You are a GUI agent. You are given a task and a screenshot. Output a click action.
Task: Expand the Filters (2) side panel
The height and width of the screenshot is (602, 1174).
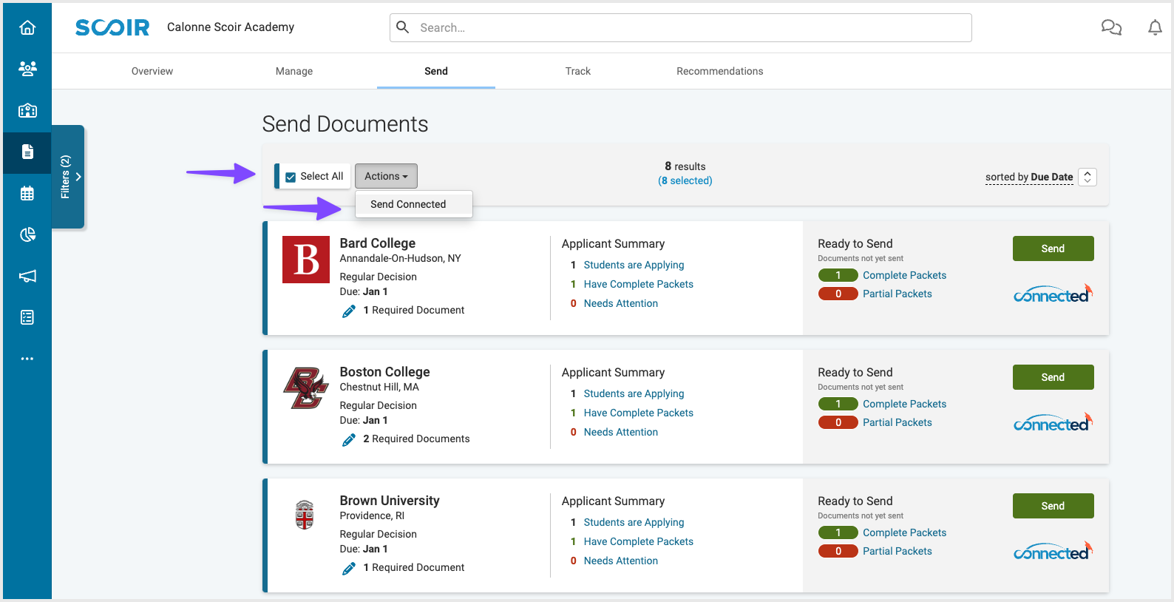68,177
